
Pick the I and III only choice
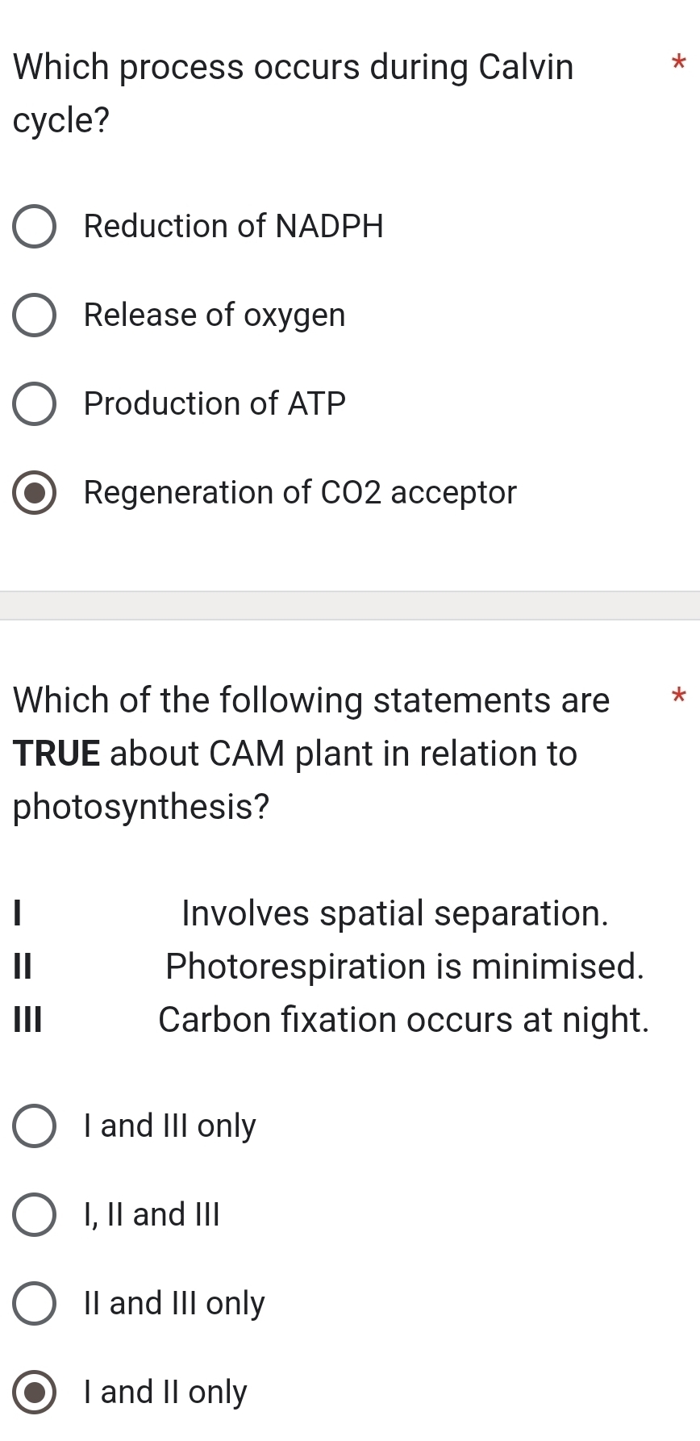pyautogui.click(x=34, y=1126)
